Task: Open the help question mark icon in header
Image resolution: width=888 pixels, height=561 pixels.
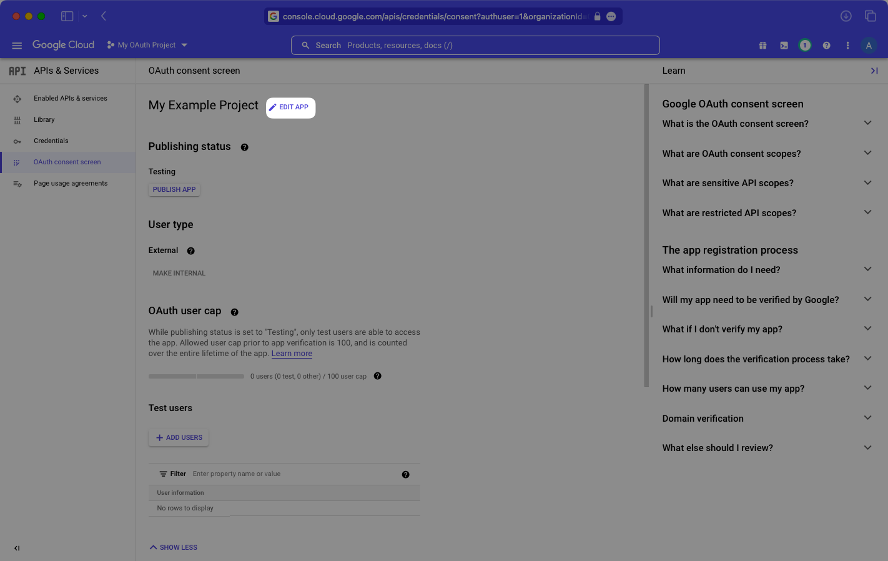Action: [826, 45]
